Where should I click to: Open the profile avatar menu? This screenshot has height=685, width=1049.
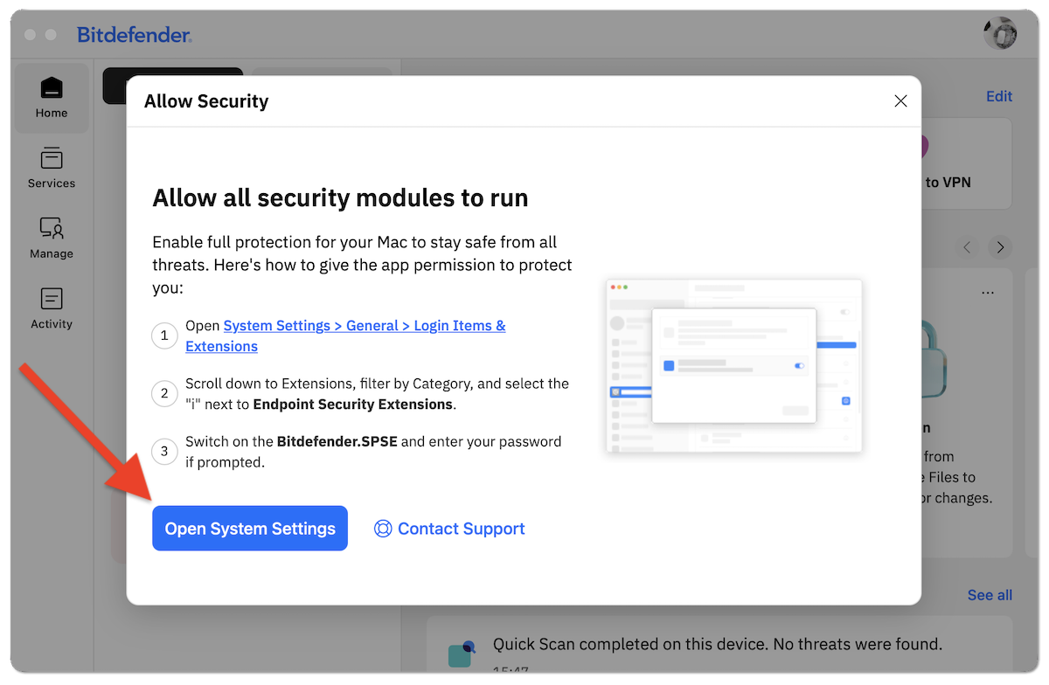point(999,33)
